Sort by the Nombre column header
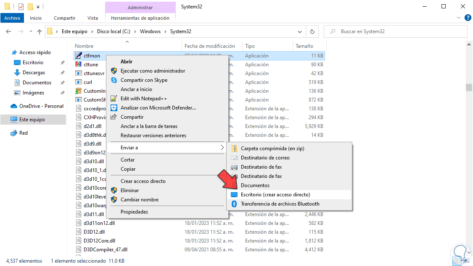The width and height of the screenshot is (473, 266). point(127,46)
